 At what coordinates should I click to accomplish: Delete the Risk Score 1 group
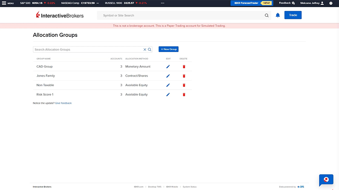click(x=184, y=94)
